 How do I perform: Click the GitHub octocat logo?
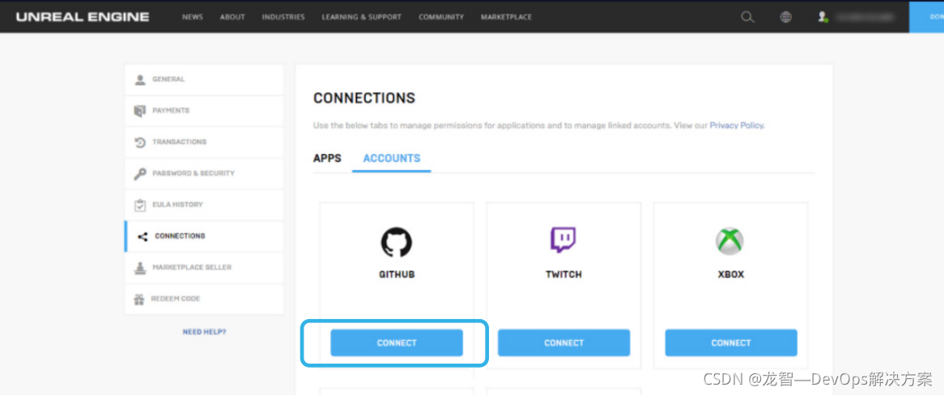[397, 241]
